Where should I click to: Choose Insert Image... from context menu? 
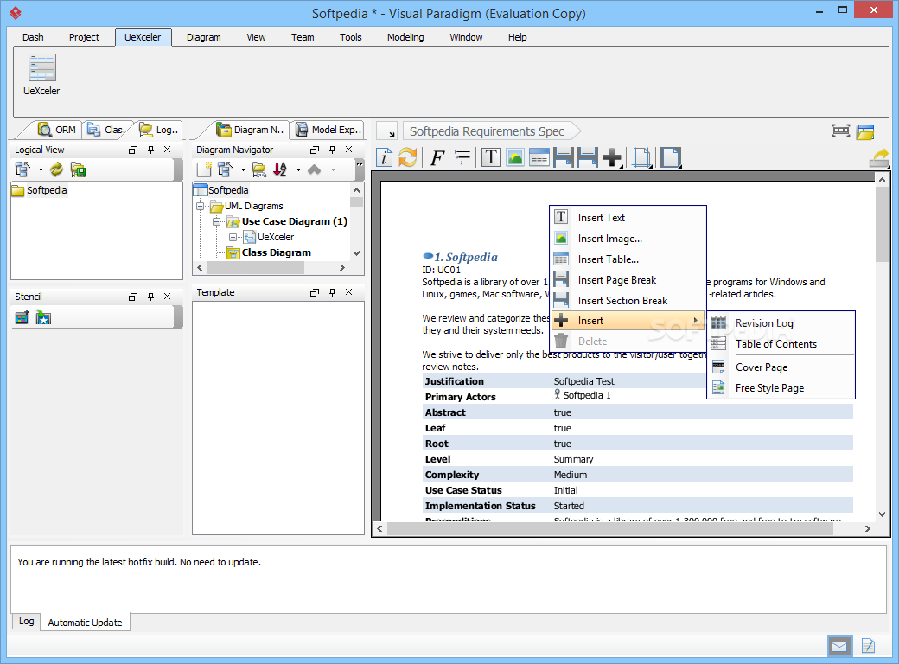[628, 239]
